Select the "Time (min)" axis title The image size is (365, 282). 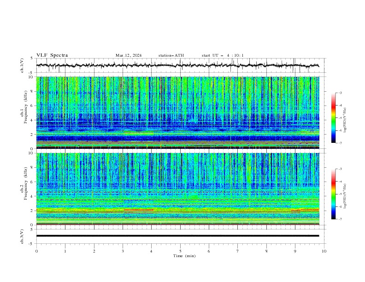click(x=184, y=256)
